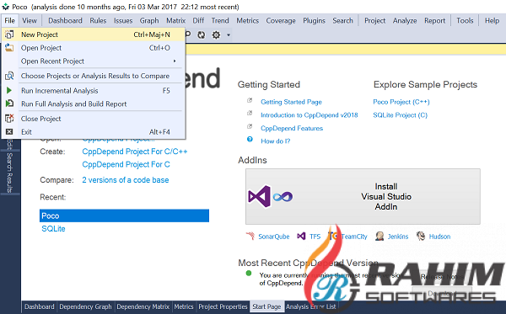Open the Getting Started Page link

(291, 102)
